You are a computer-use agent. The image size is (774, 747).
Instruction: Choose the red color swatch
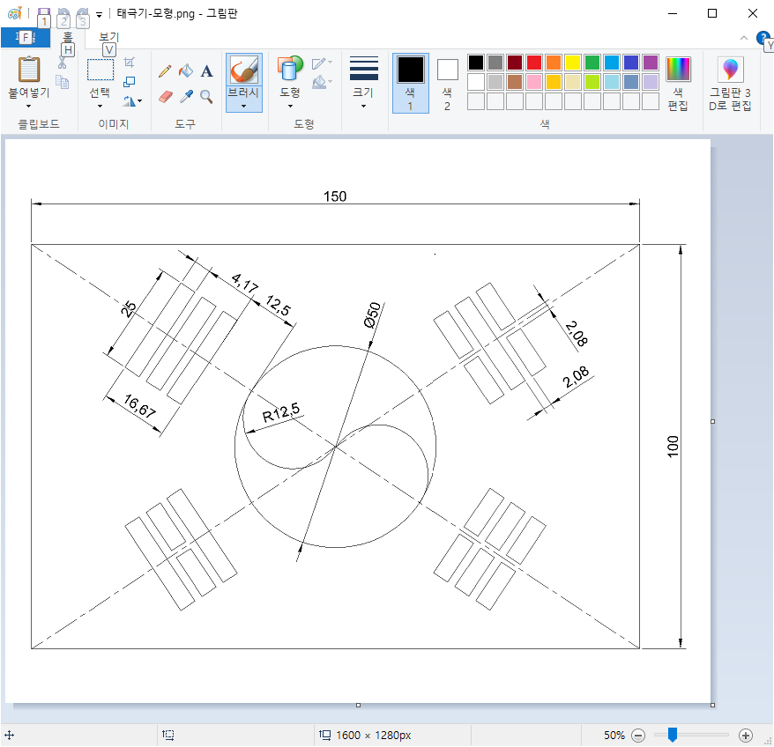[534, 63]
